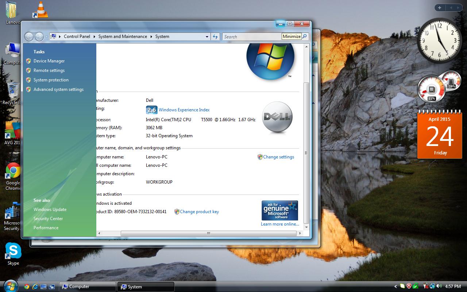Click the green checkmark tray icon
Viewport: 467px width, 292px height.
tap(415, 286)
